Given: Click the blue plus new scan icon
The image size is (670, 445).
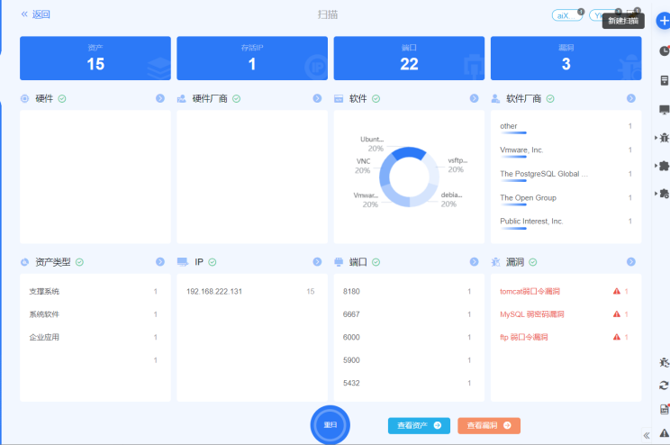Looking at the screenshot, I should point(663,20).
